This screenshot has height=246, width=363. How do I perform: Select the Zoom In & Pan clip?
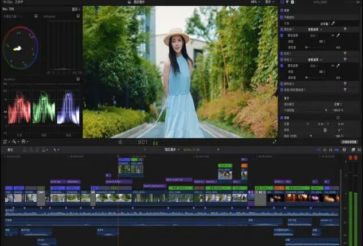click(x=119, y=182)
